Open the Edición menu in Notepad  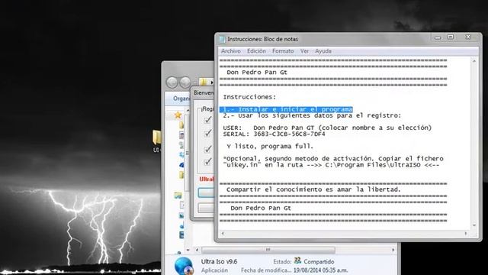pyautogui.click(x=256, y=51)
